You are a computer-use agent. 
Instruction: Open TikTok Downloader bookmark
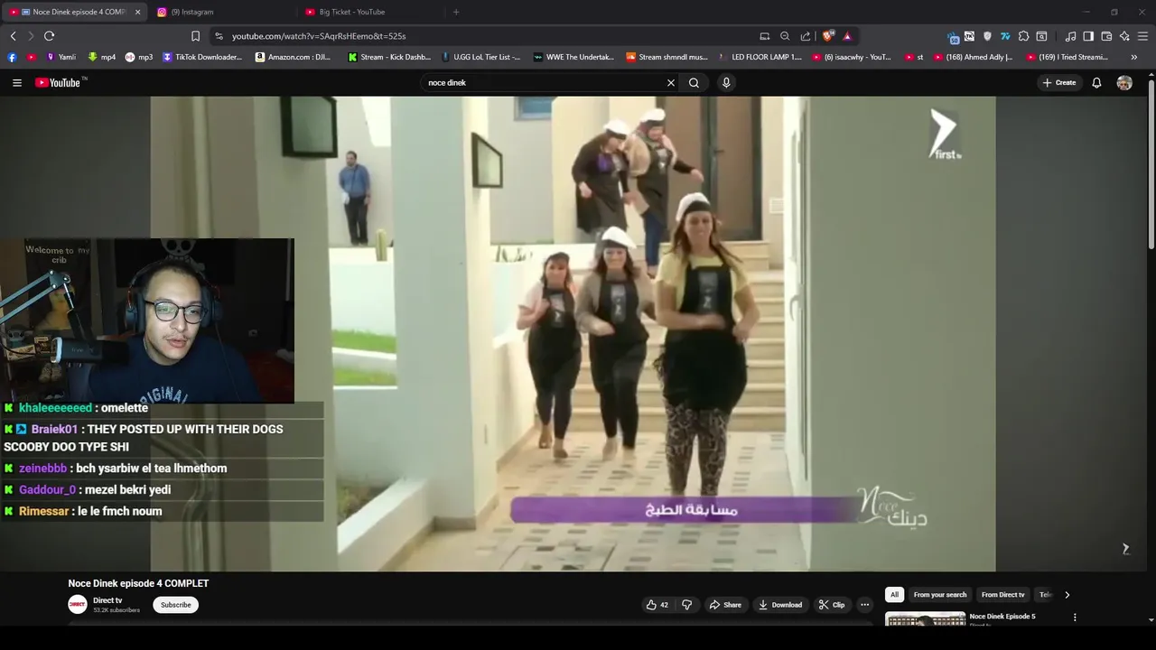tap(202, 57)
